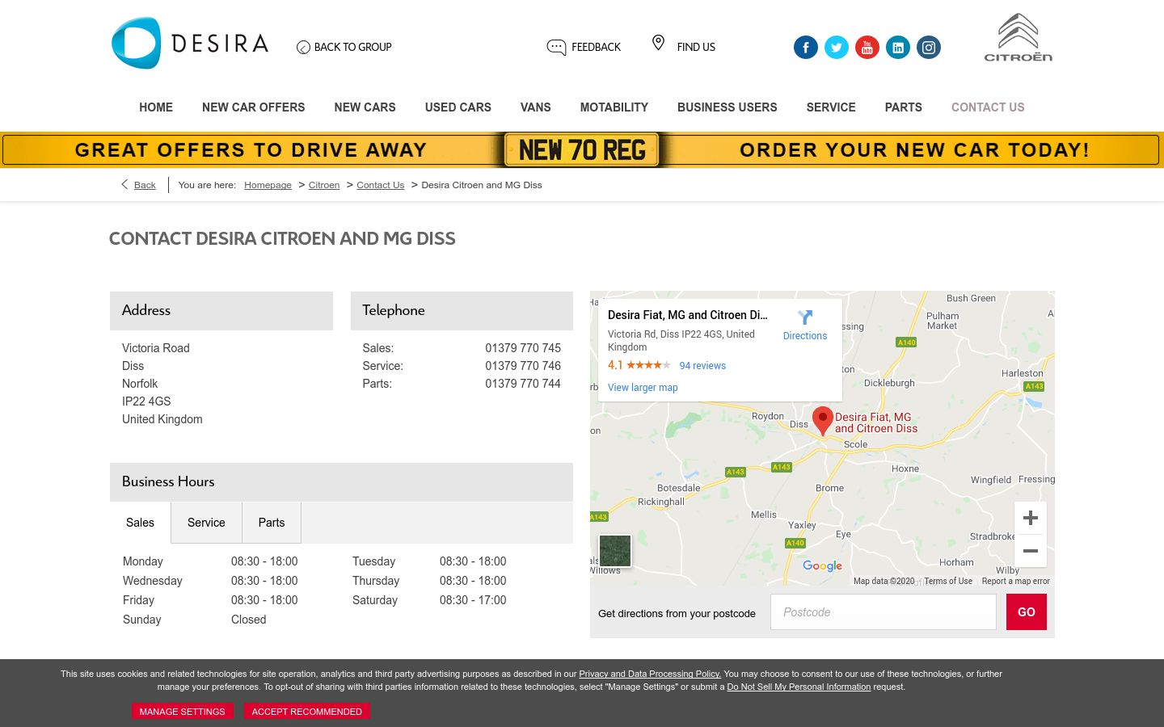Open the LinkedIn social icon
The image size is (1164, 727).
(x=897, y=48)
